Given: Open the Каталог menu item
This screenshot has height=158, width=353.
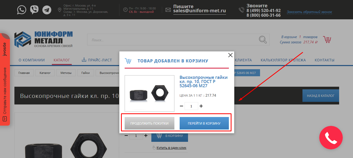Looking at the screenshot, I should 62,60.
